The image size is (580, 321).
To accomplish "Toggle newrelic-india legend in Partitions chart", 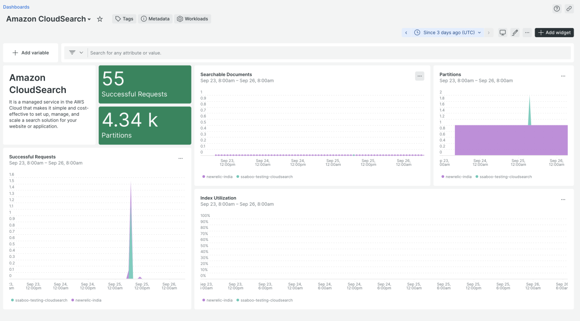I will click(x=455, y=176).
